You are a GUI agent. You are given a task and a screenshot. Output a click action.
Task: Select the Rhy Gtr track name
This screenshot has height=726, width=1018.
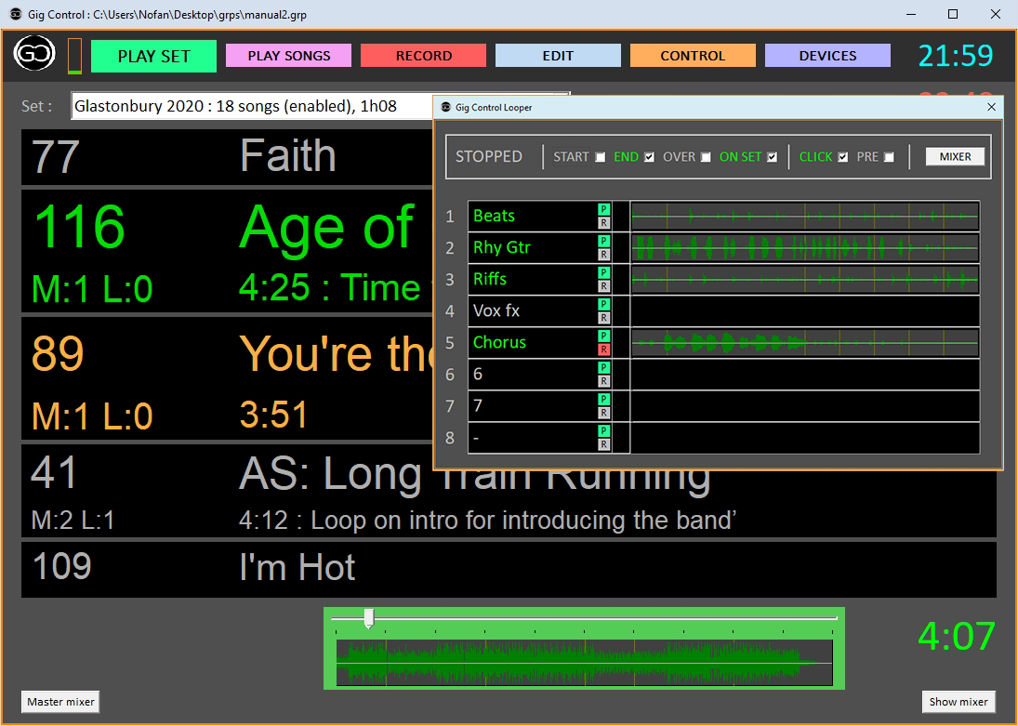[502, 247]
